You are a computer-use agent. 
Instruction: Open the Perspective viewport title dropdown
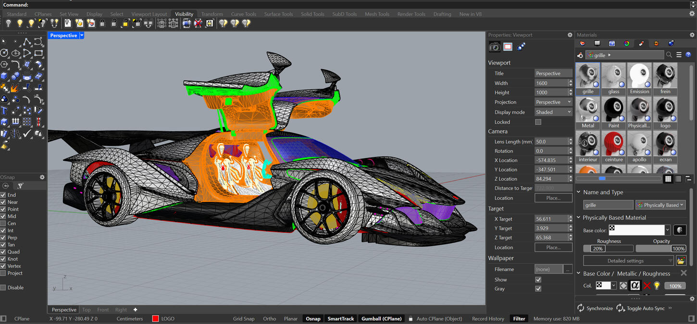(x=81, y=35)
